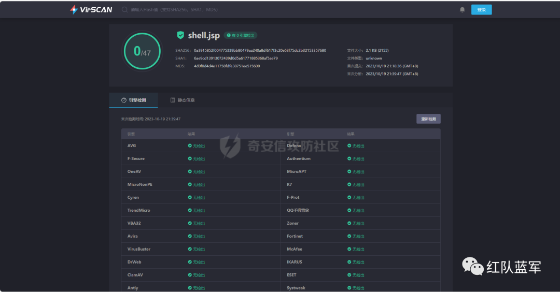Click the VirusBuster engine name
The width and height of the screenshot is (560, 292).
139,249
